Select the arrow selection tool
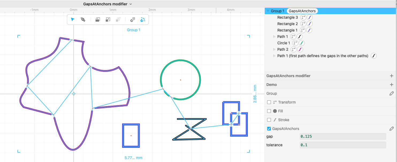 [x=73, y=19]
